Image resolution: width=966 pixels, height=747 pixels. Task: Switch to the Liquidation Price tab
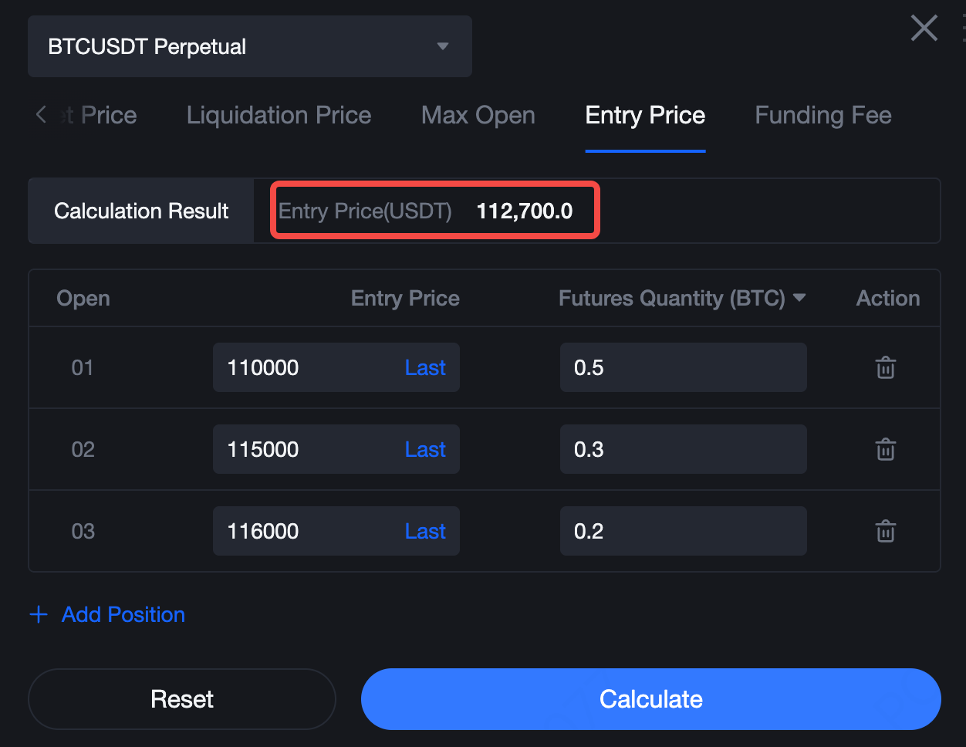coord(279,115)
